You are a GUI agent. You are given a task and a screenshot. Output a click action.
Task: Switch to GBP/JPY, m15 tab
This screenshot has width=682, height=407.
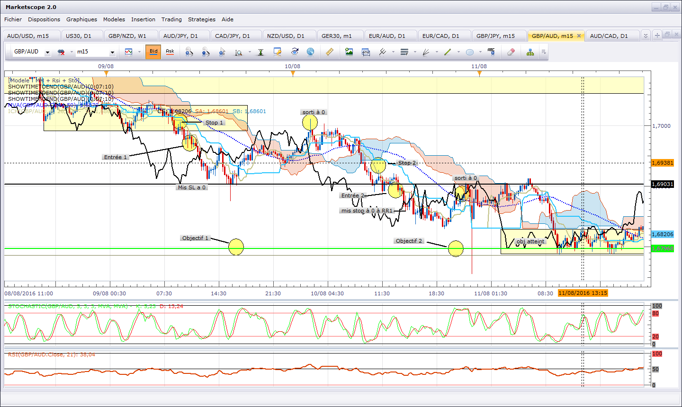click(x=499, y=36)
